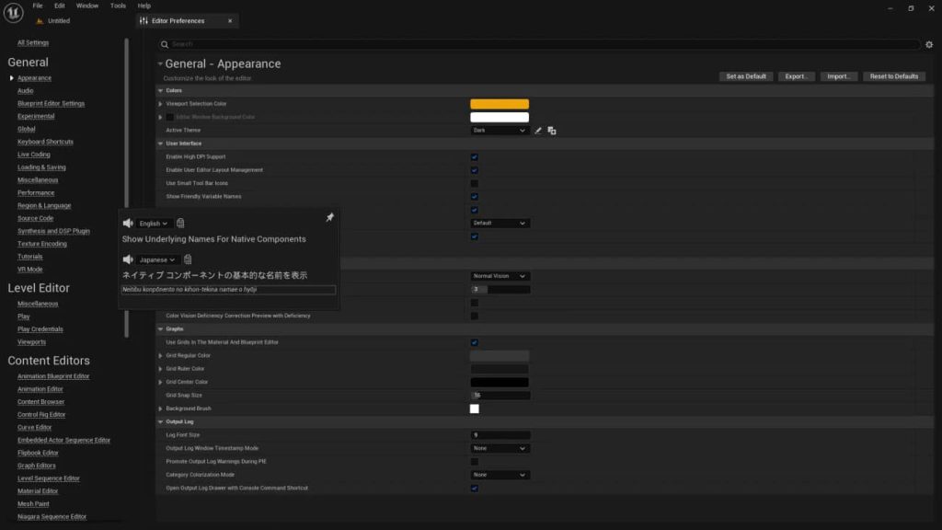Viewport: 942px width, 530px height.
Task: Open the Active Theme Dark dropdown
Action: [x=500, y=131]
